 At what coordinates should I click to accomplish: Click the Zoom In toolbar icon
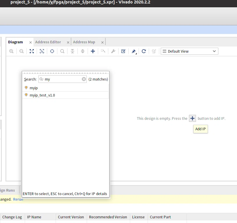[x=11, y=51]
